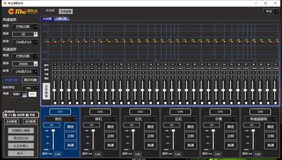Open low-pass filter type dropdown 巴特沃斯
This screenshot has width=282, height=160.
(x=25, y=56)
